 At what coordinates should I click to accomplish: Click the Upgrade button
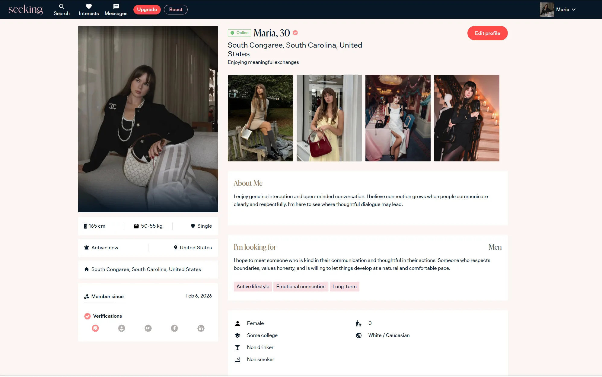147,10
